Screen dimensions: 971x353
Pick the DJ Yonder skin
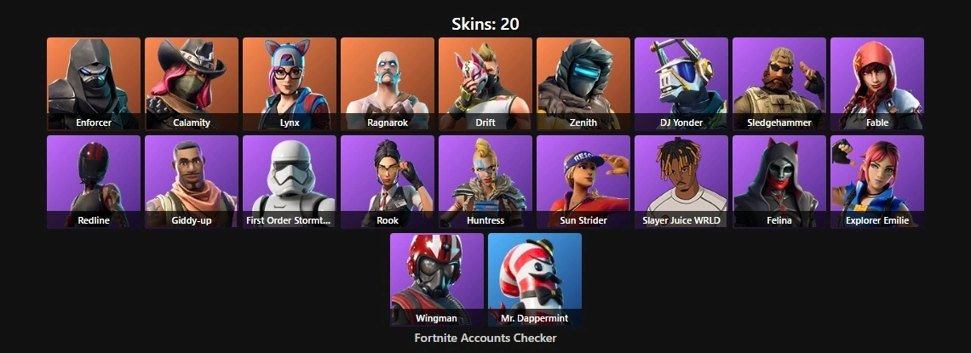click(681, 84)
